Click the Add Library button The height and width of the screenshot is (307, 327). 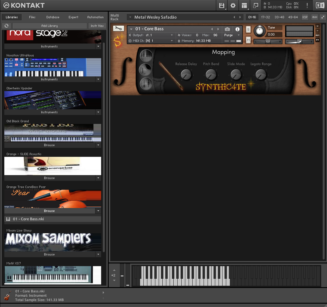tap(50, 26)
